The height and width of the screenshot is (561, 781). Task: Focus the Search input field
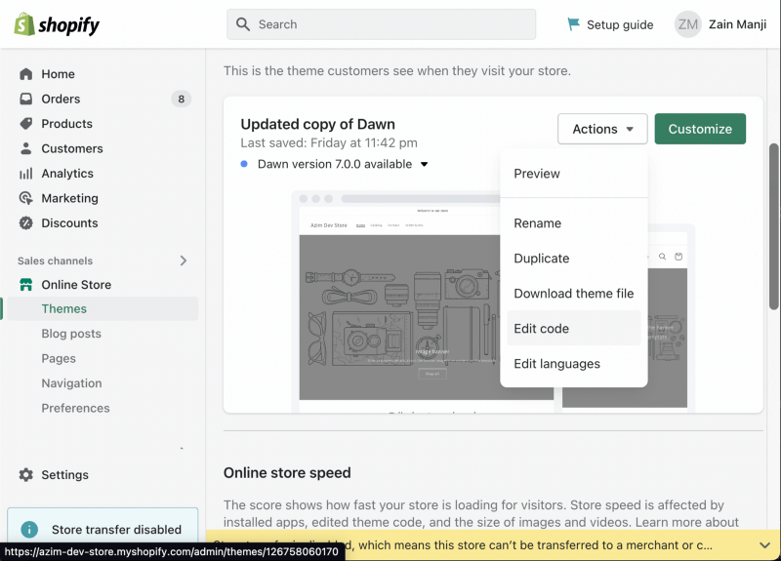381,24
